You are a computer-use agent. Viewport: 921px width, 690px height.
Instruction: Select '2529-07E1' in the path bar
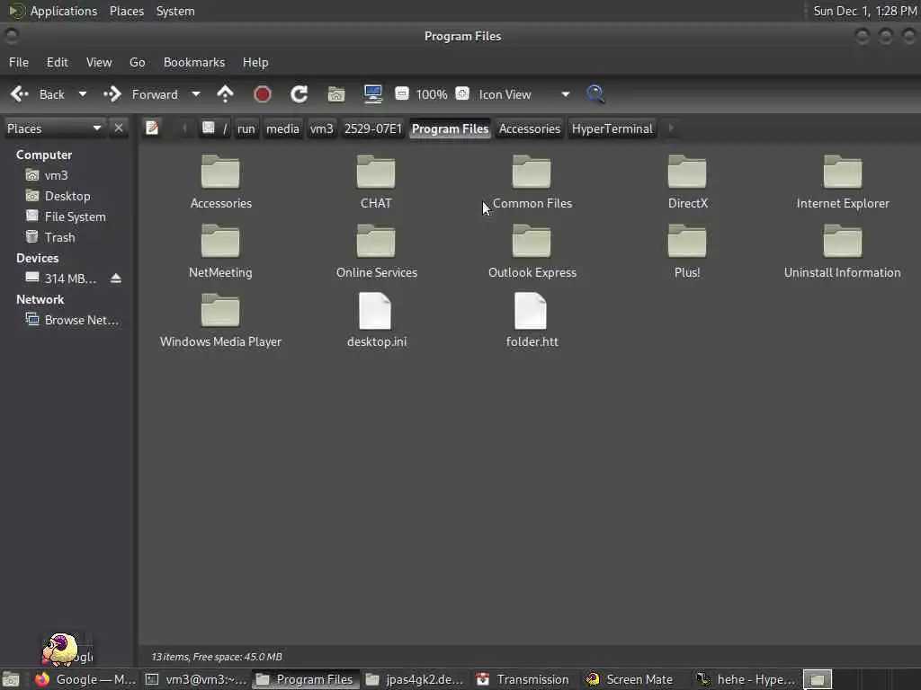click(373, 128)
